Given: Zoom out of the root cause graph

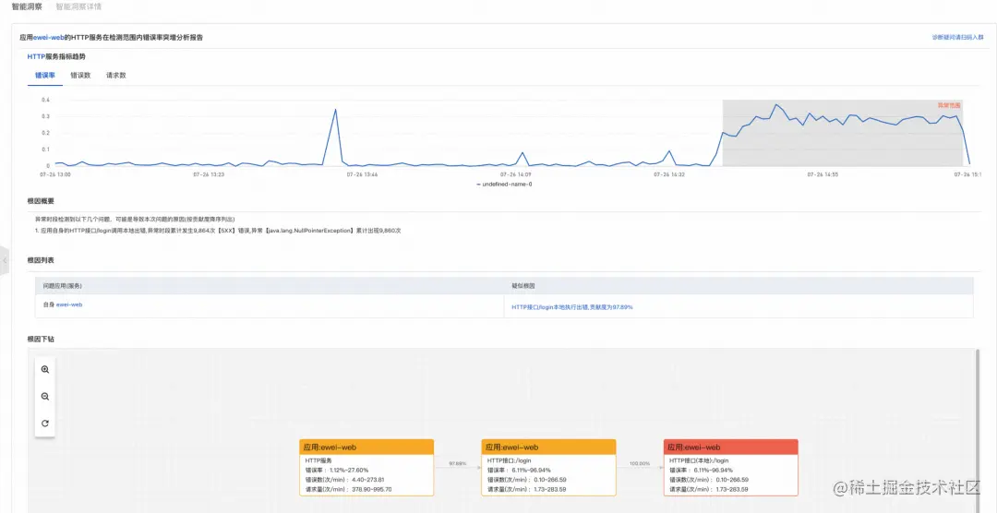Looking at the screenshot, I should 45,396.
